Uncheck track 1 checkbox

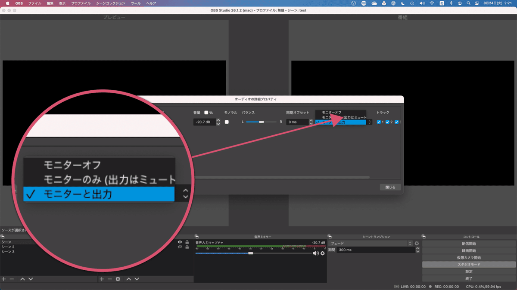pos(379,122)
